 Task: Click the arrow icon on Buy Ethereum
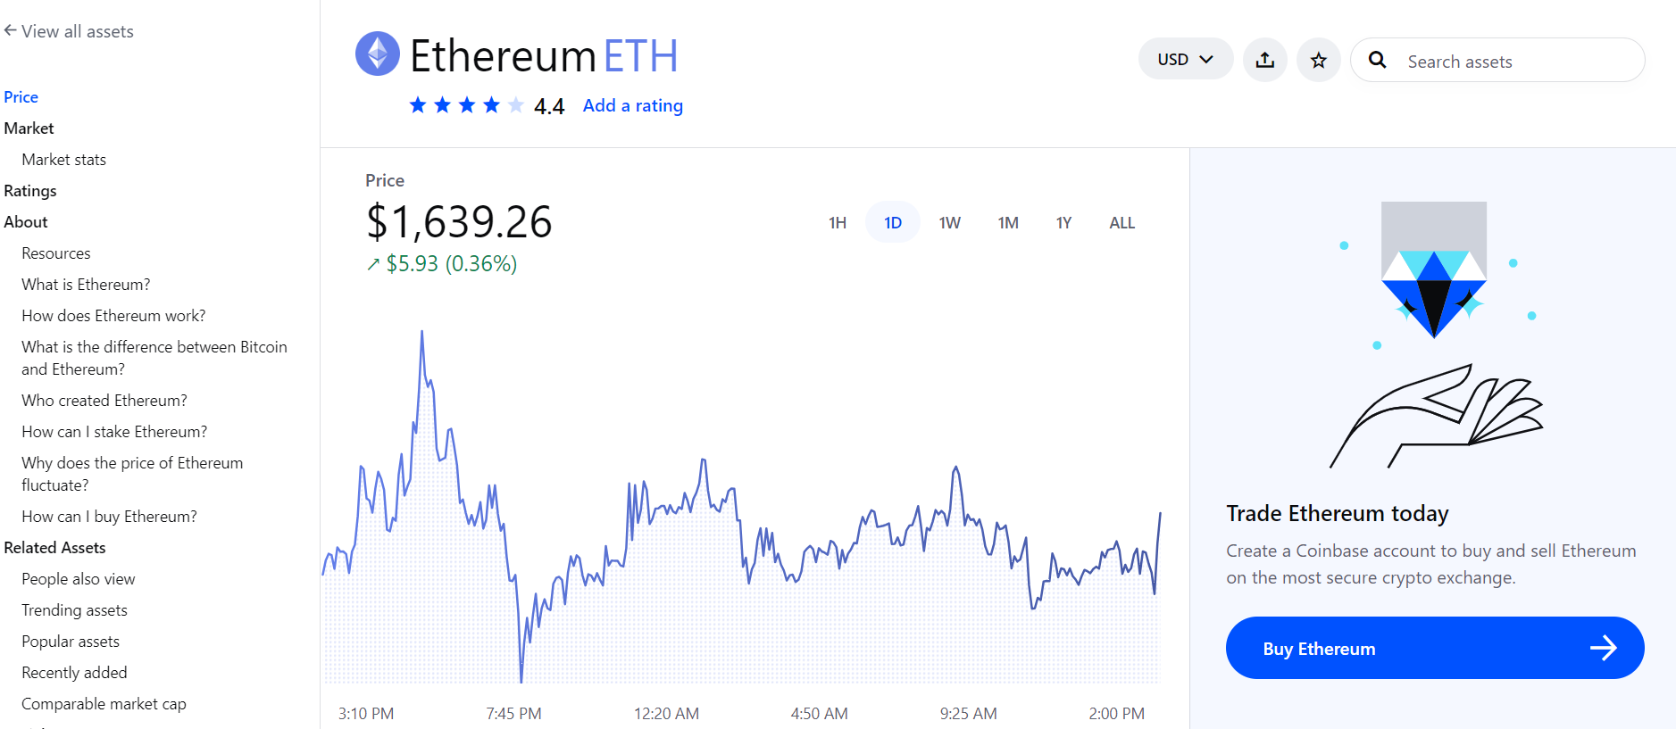[x=1603, y=648]
